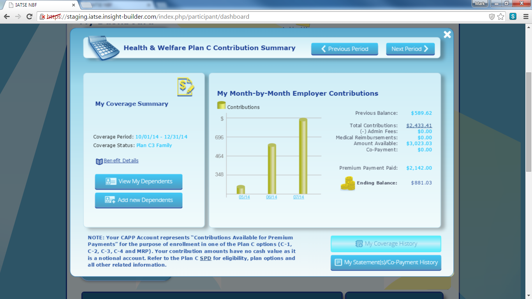Viewport: 532px width, 299px height.
Task: Close the contribution summary popup with the X
Action: [447, 35]
